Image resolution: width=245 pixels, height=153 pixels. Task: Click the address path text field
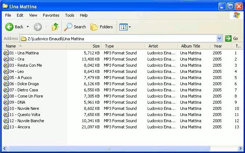point(118,38)
